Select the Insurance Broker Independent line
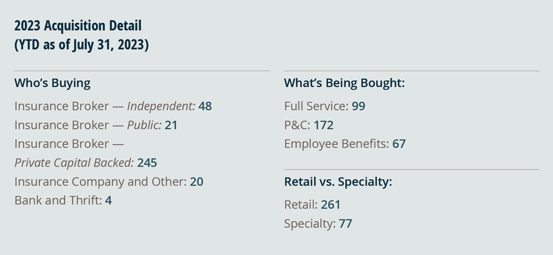This screenshot has height=255, width=553. tap(113, 106)
